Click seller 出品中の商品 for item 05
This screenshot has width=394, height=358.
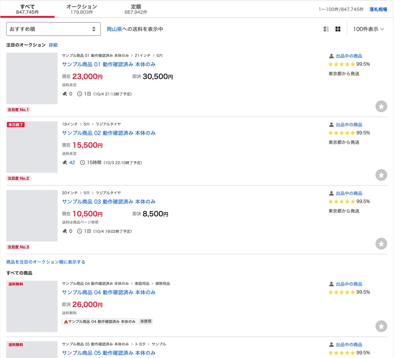click(349, 345)
